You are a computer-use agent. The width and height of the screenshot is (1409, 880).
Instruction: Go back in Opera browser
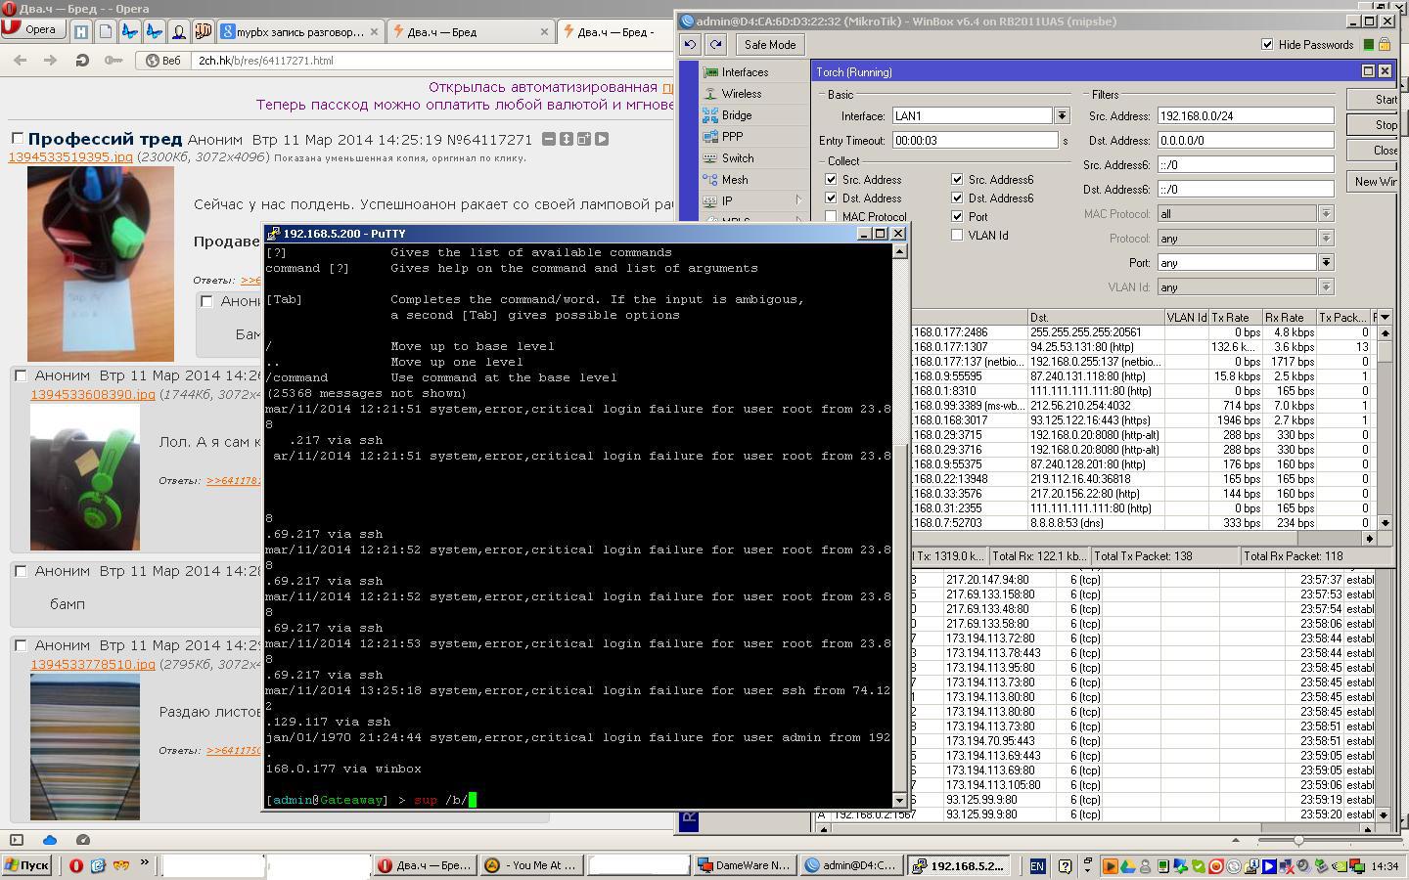(x=20, y=61)
